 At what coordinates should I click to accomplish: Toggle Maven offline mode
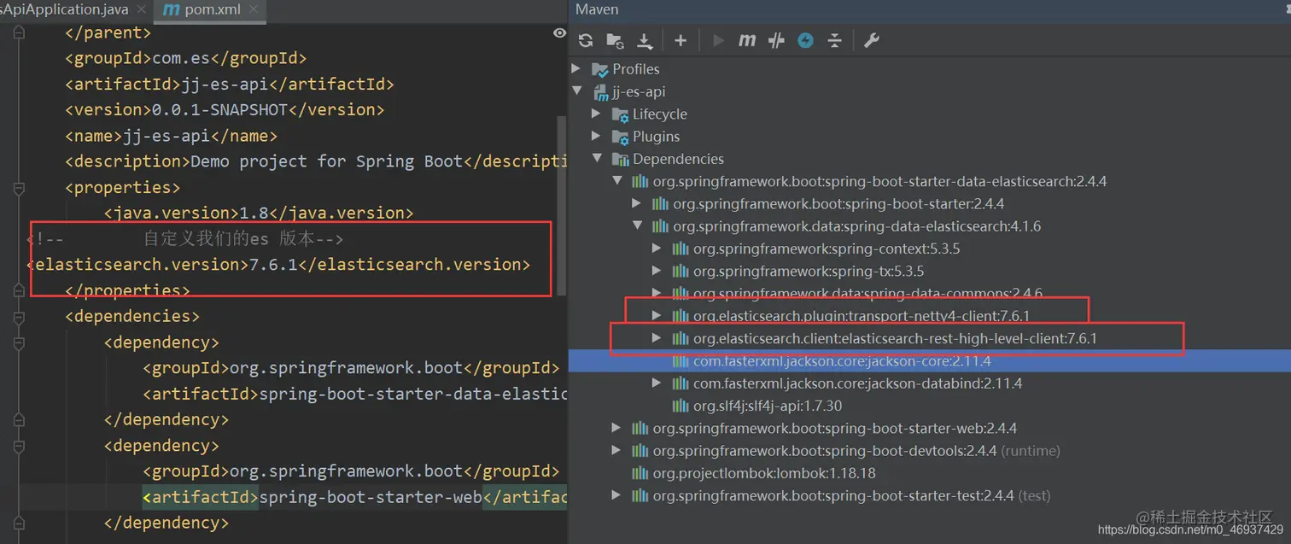(776, 40)
